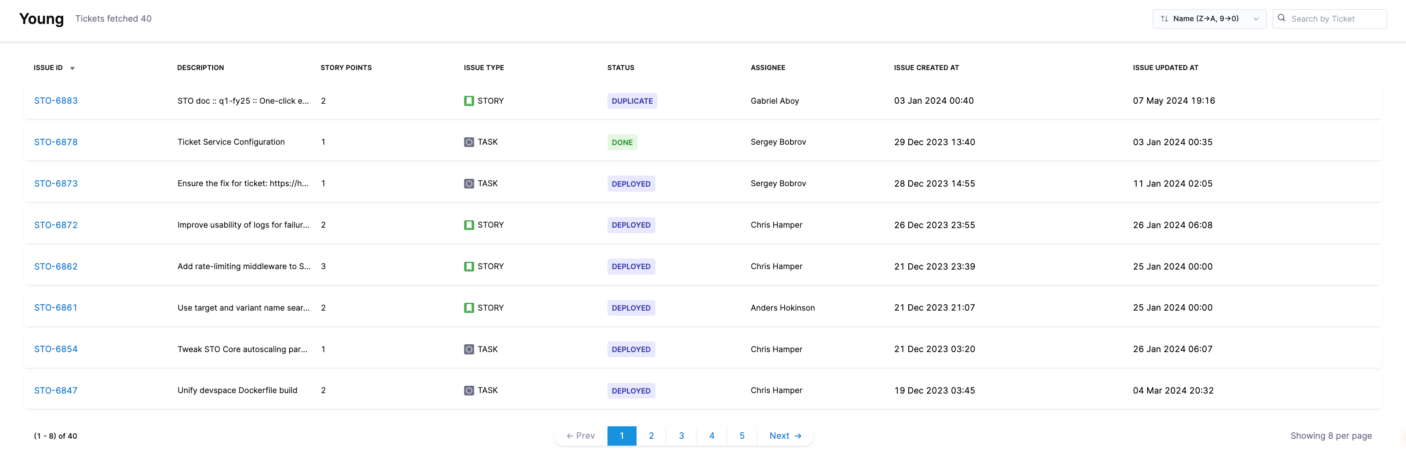
Task: Click the DUPLICATE status badge
Action: (x=632, y=101)
